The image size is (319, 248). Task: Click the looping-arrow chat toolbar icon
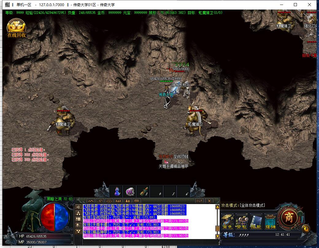pos(100,201)
